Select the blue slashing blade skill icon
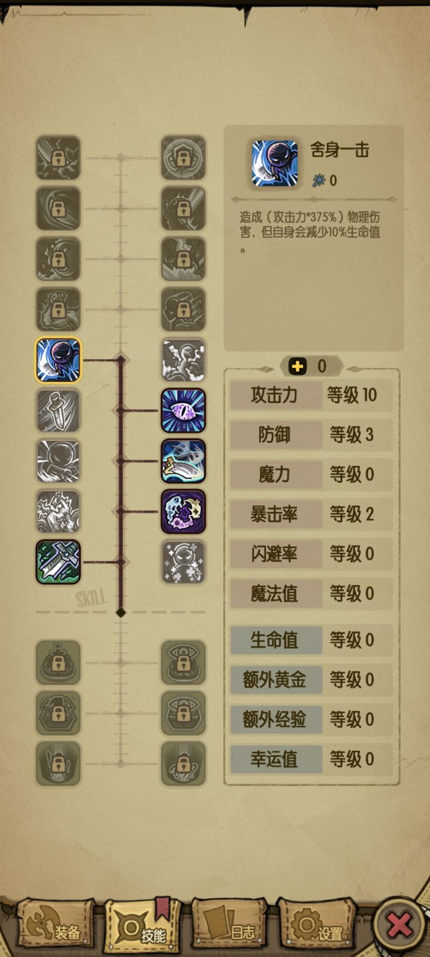 coord(183,461)
